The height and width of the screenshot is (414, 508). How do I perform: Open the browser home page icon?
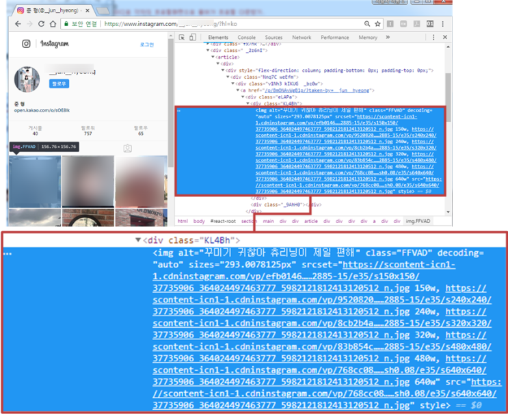53,24
